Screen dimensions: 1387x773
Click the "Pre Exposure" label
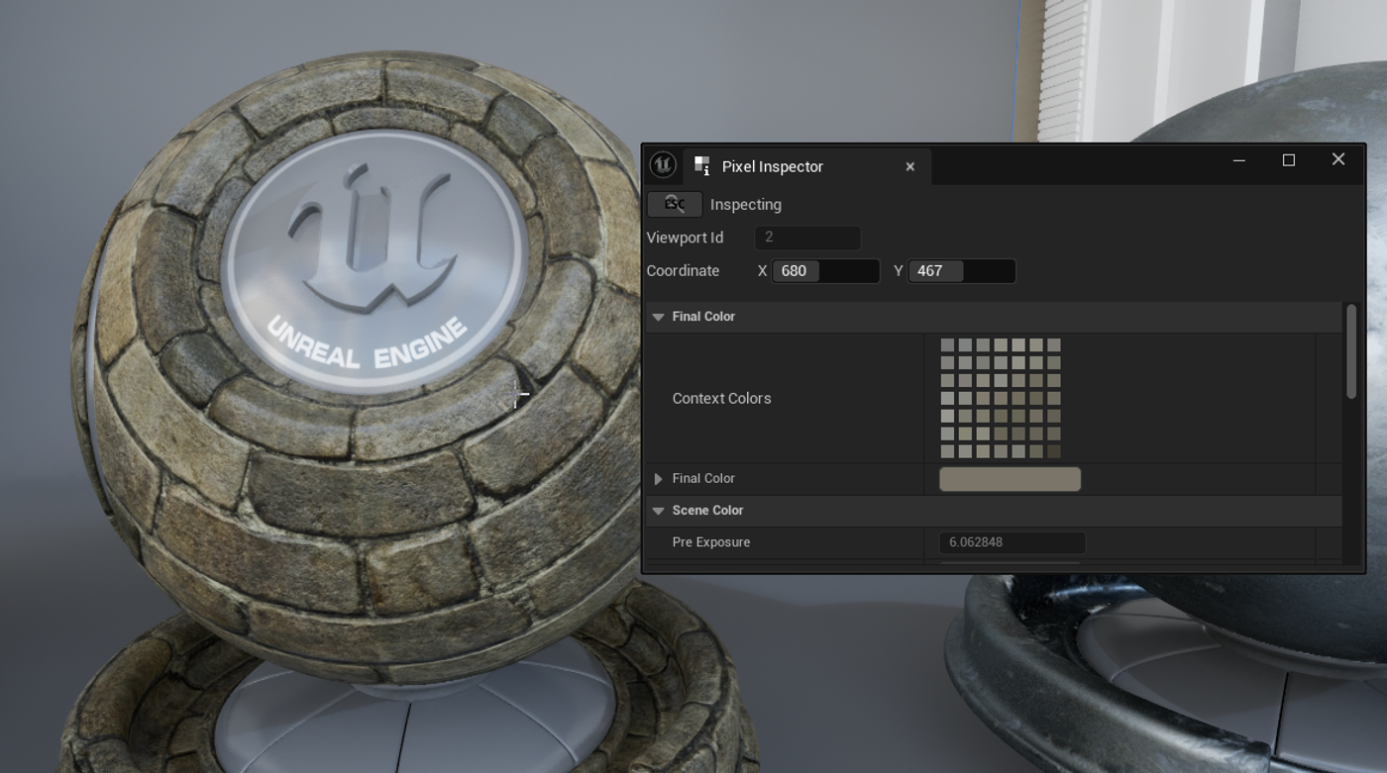pos(711,542)
